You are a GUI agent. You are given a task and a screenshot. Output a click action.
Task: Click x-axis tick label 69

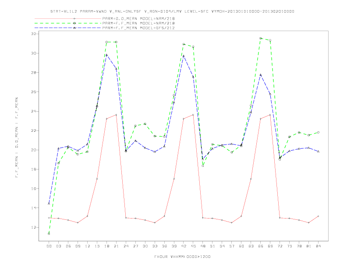(270, 246)
